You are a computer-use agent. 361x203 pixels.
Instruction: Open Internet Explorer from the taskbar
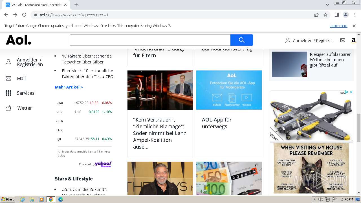click(x=22, y=199)
